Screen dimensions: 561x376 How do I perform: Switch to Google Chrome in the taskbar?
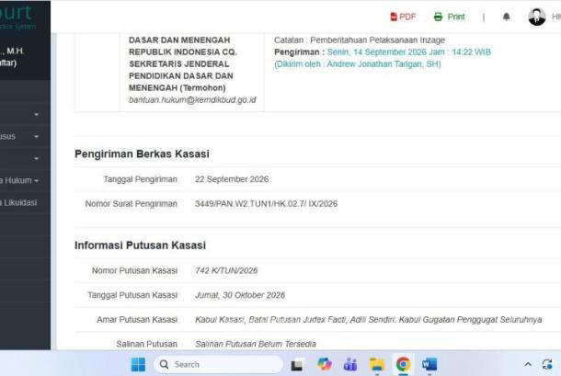click(403, 364)
